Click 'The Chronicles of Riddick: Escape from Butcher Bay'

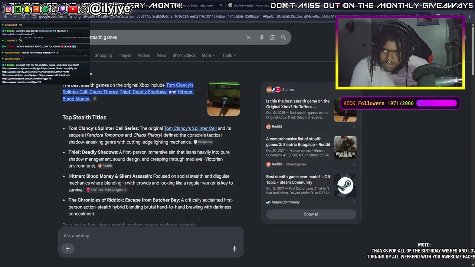(124, 200)
